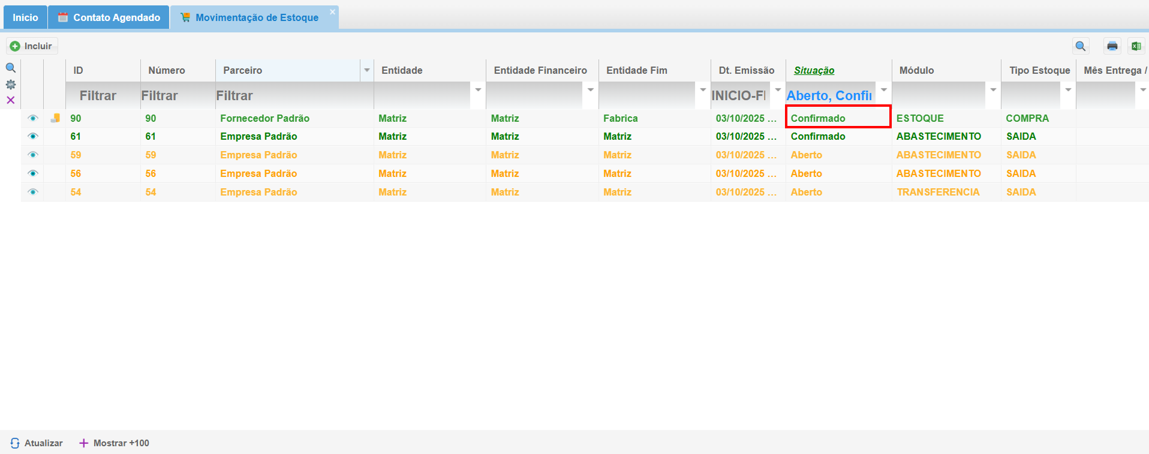Go to the Inicio tab

[25, 17]
